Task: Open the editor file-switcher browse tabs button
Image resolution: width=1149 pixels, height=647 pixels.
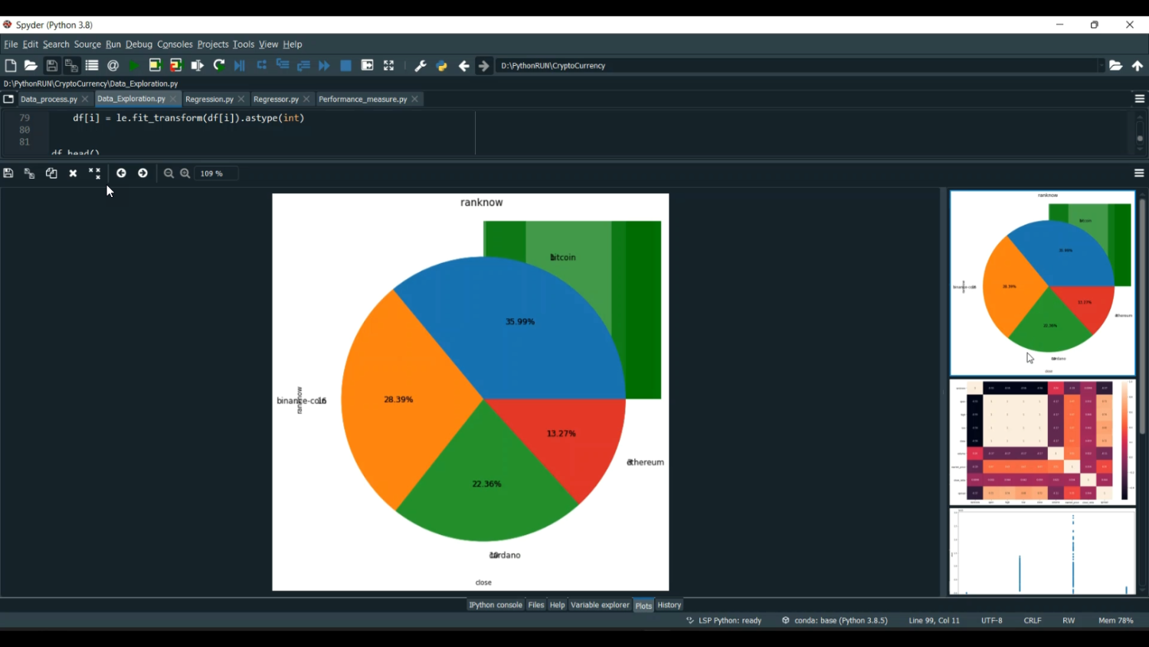Action: click(x=8, y=99)
